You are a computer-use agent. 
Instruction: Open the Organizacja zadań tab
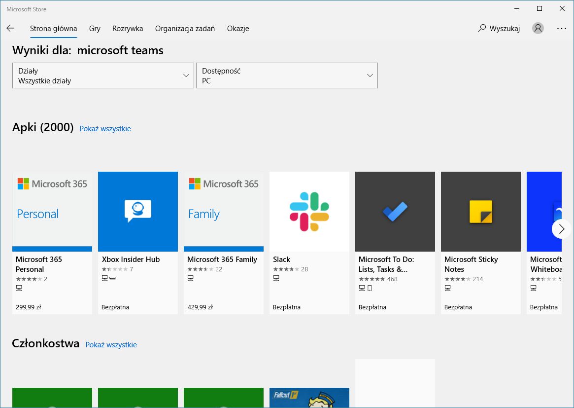pyautogui.click(x=185, y=29)
